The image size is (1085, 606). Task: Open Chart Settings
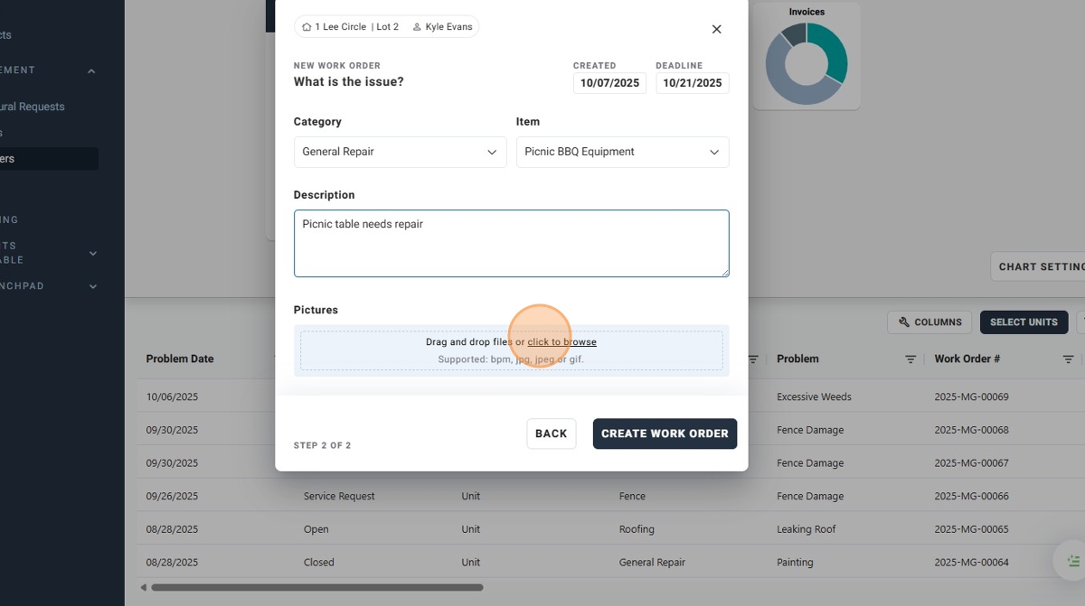tap(1038, 266)
